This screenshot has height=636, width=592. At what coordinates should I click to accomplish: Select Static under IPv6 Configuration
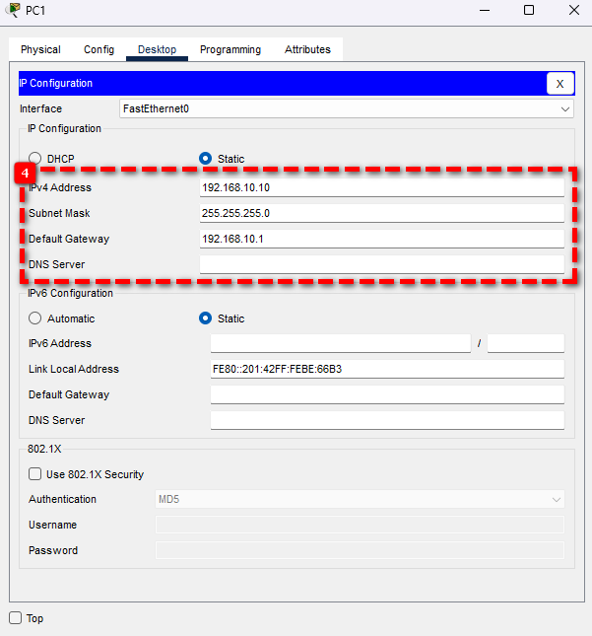[x=206, y=318]
